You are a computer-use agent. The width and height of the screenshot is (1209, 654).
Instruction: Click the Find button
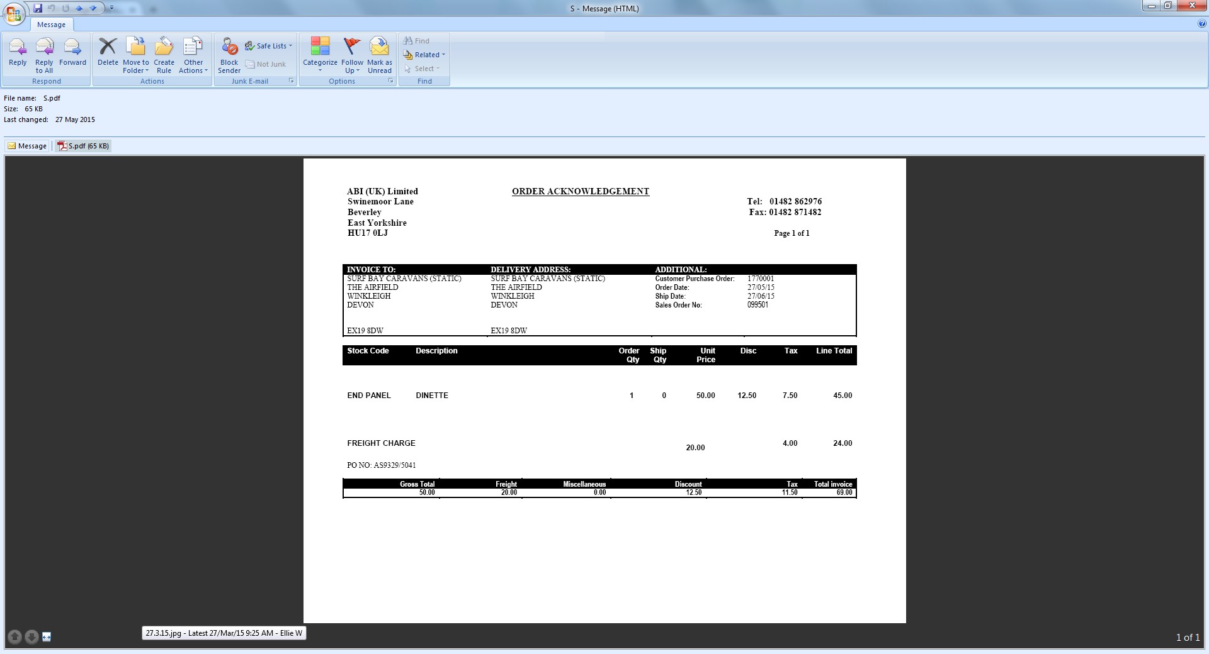(417, 41)
